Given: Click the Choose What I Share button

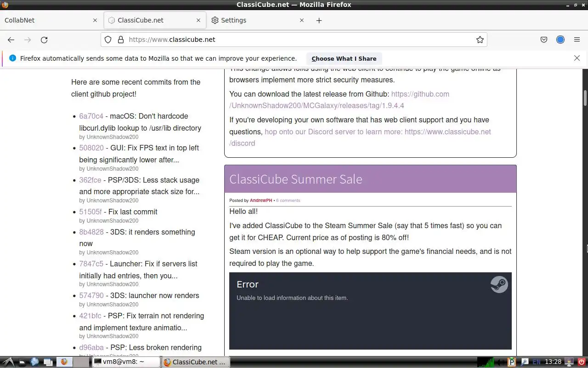Looking at the screenshot, I should [344, 58].
